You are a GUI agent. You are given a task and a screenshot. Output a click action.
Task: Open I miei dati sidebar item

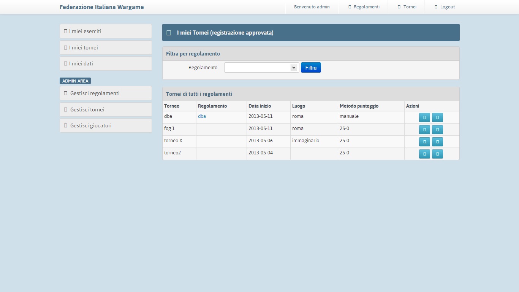click(106, 63)
